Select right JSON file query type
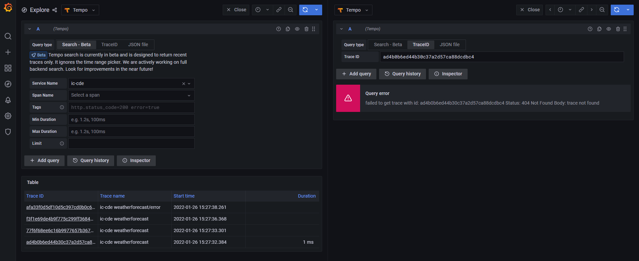The width and height of the screenshot is (639, 261). [450, 44]
